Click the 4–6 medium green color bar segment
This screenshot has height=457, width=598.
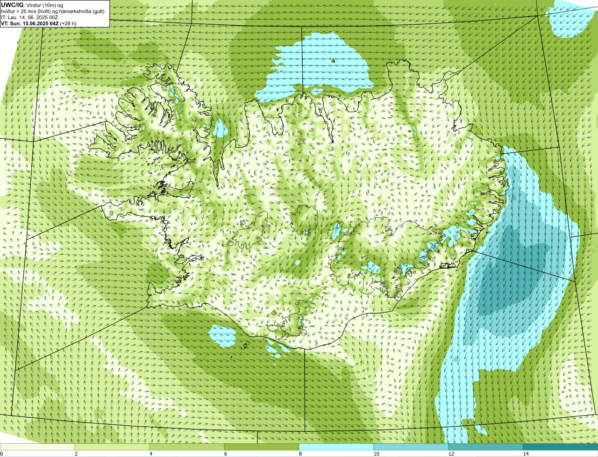coord(187,447)
